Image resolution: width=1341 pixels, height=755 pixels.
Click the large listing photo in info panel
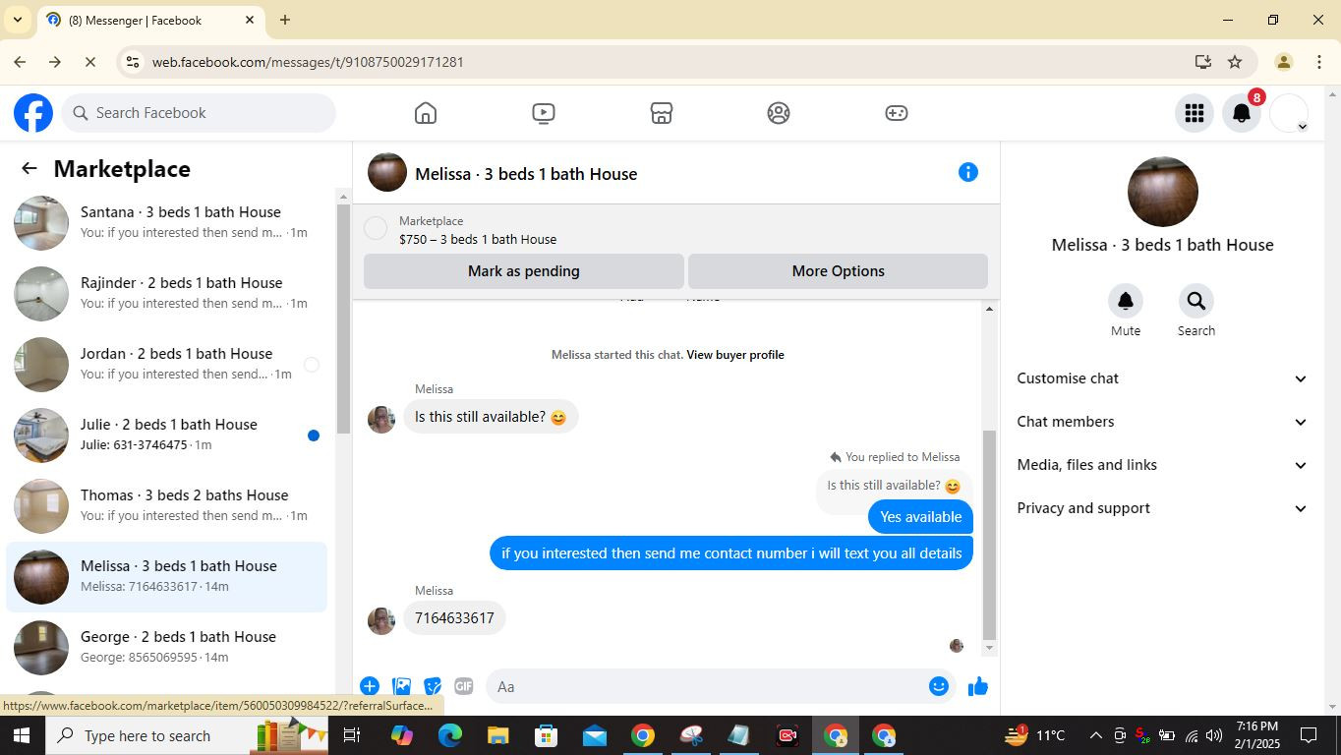(1163, 192)
